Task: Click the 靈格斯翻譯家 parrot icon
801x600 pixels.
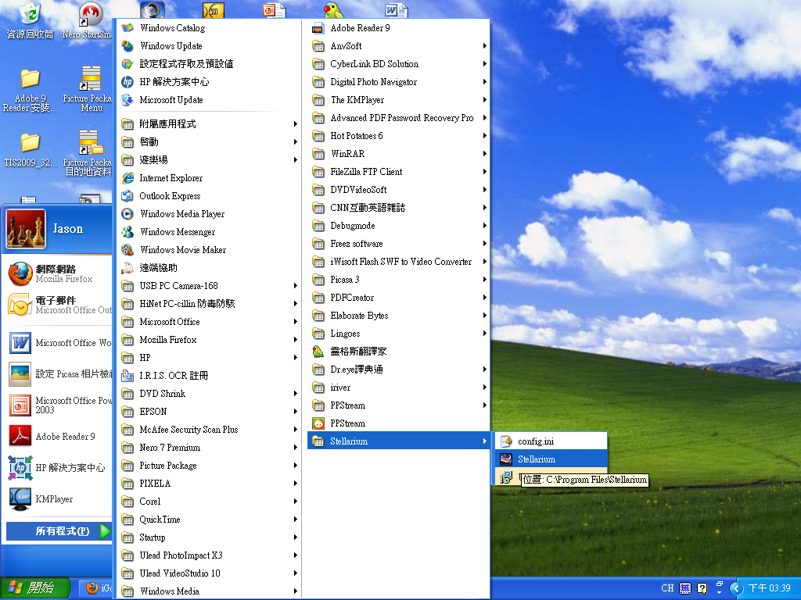Action: click(318, 352)
